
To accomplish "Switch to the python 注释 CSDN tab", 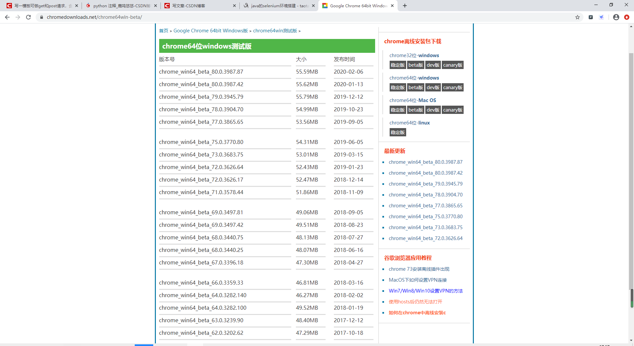I will click(121, 6).
